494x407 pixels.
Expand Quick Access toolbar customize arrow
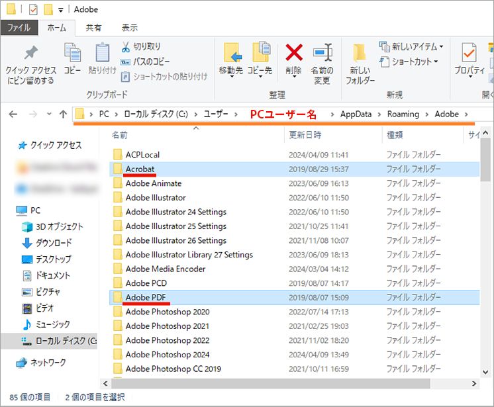pyautogui.click(x=61, y=10)
